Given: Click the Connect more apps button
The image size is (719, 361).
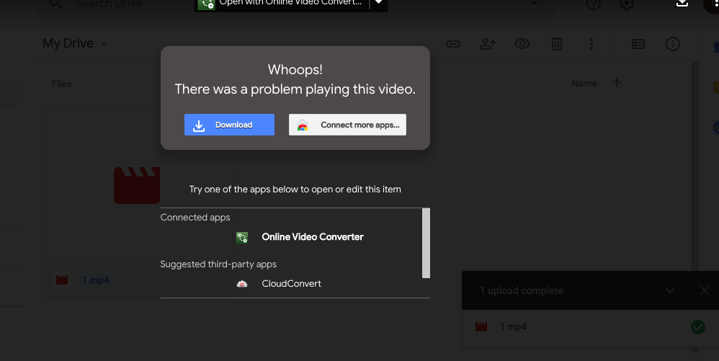Looking at the screenshot, I should click(347, 125).
